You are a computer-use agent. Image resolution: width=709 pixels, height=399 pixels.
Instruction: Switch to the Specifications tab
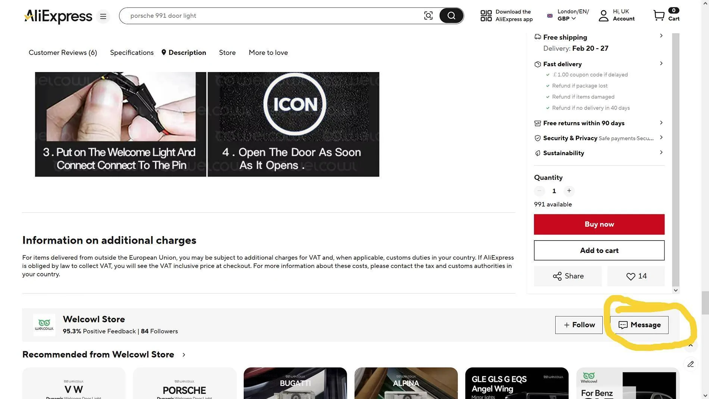[132, 53]
